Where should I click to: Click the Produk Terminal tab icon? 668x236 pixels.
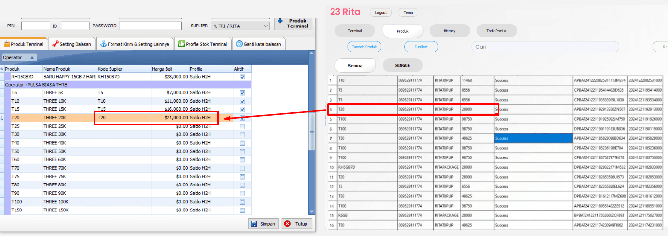7,44
